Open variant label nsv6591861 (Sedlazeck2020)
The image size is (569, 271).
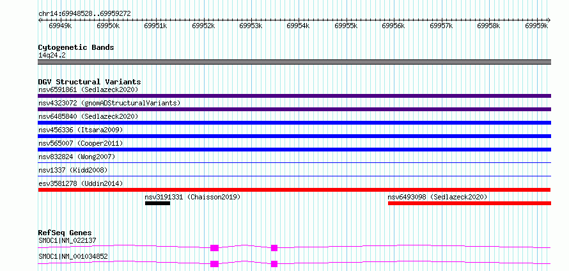(x=88, y=89)
